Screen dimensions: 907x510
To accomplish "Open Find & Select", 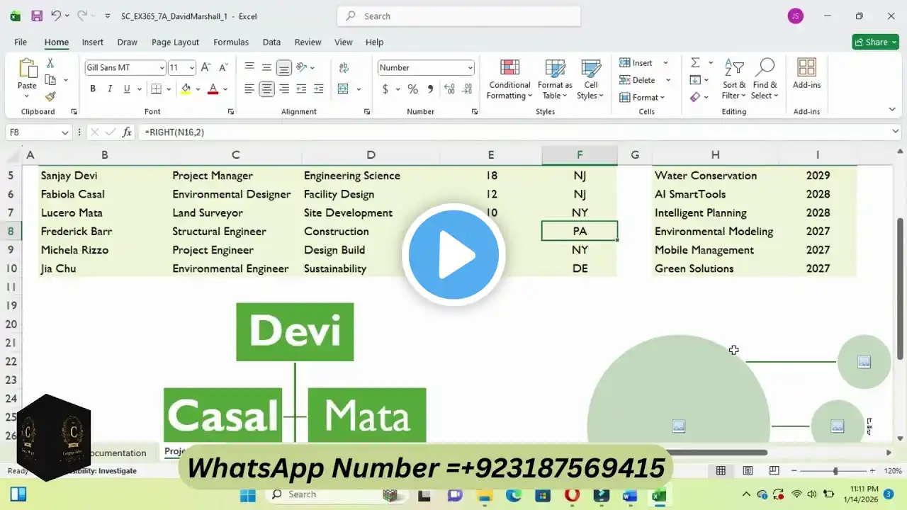I will click(765, 79).
